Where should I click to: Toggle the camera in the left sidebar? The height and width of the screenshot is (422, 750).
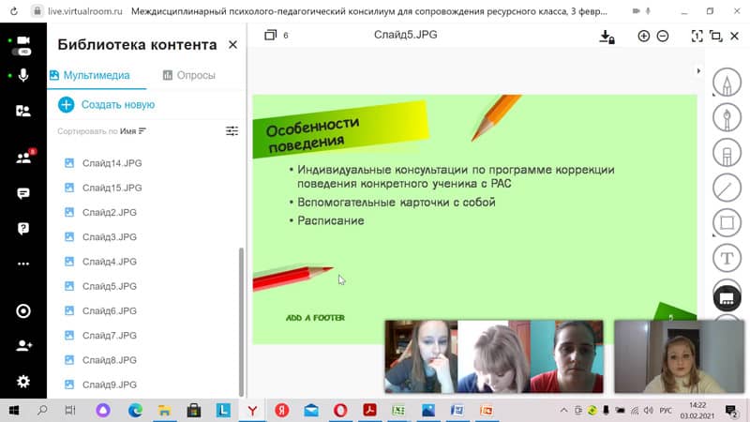click(x=23, y=40)
